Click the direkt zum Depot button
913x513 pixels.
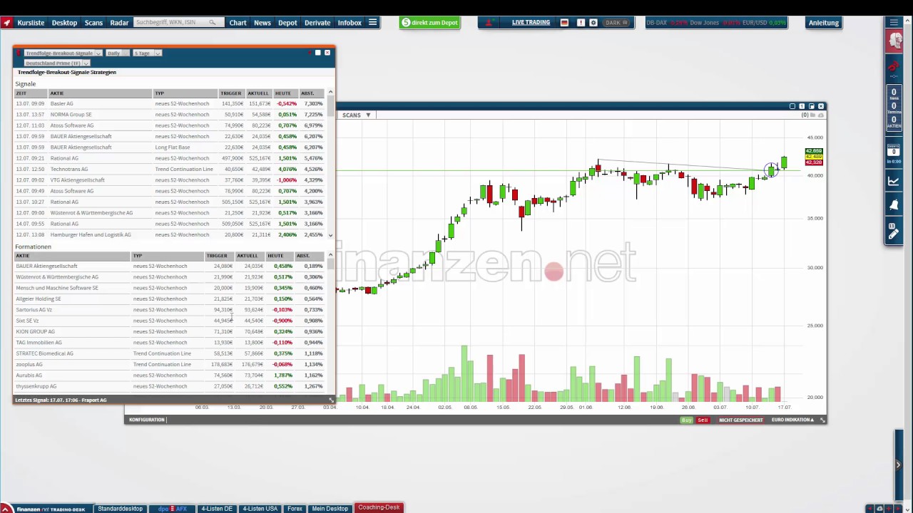(429, 23)
